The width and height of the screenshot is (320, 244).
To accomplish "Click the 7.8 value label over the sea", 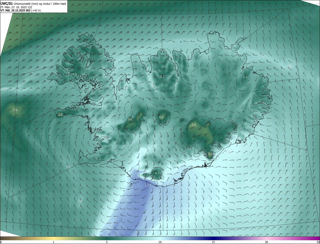I will coord(80,201).
